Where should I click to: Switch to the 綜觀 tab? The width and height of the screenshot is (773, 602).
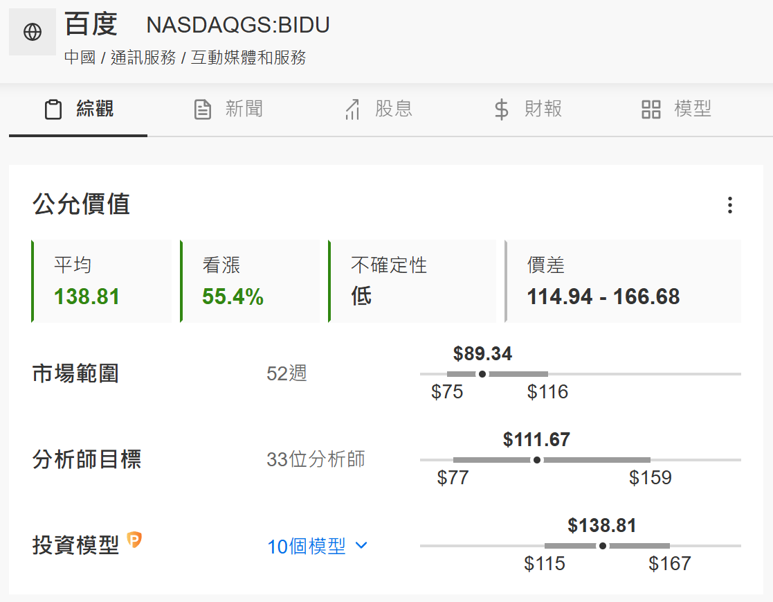pos(78,109)
